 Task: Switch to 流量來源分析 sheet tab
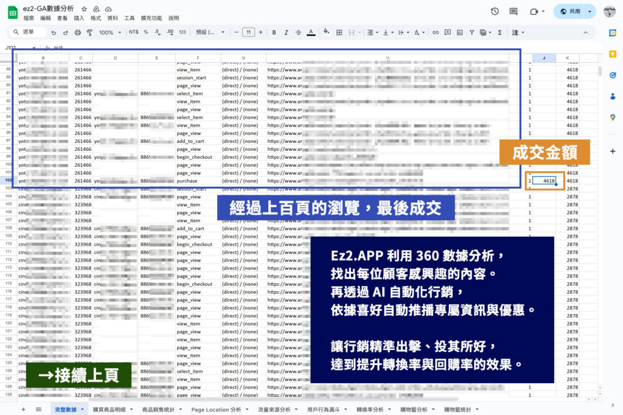point(274,410)
